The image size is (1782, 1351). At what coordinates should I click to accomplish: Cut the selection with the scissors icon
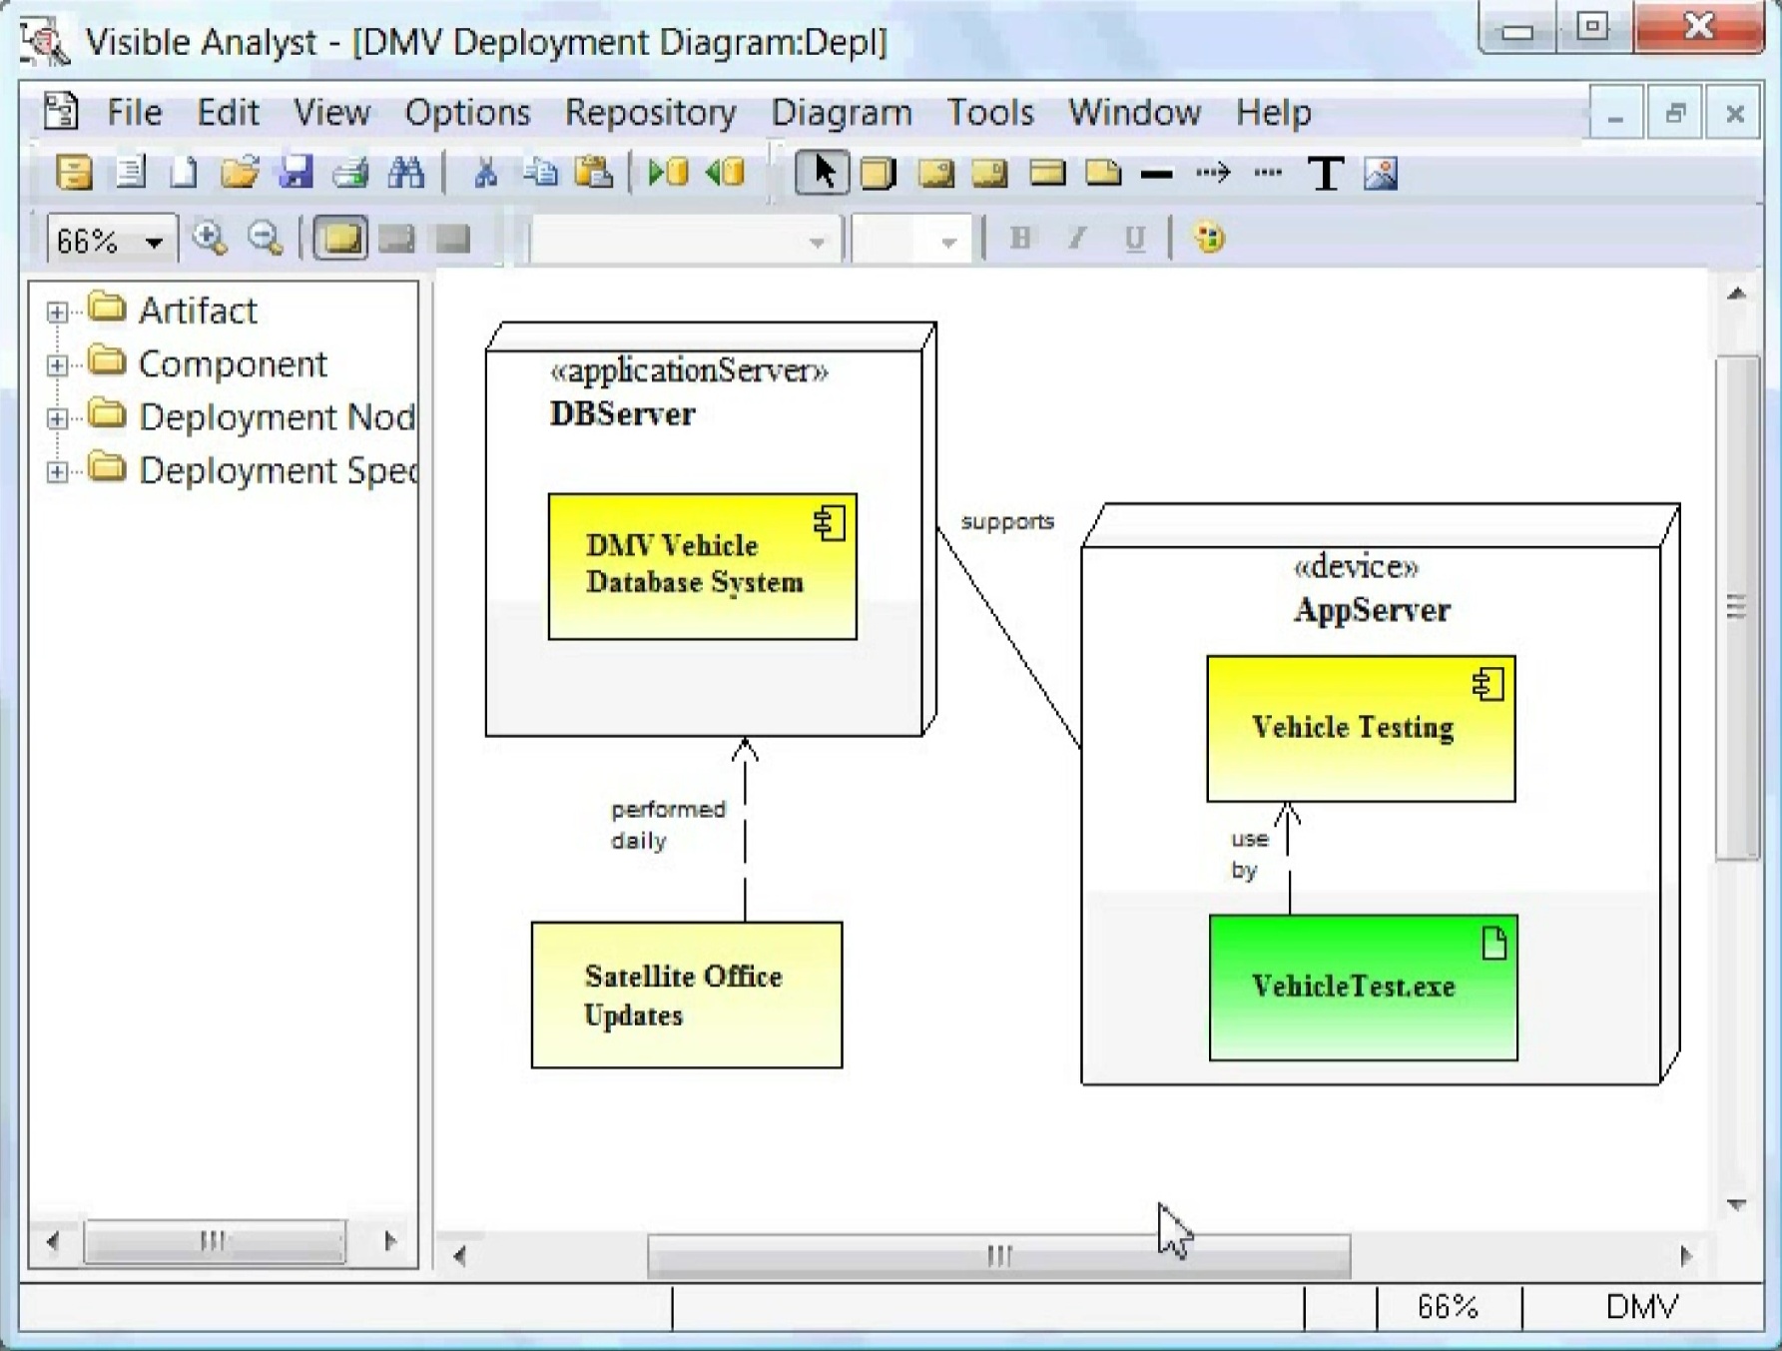[x=486, y=173]
